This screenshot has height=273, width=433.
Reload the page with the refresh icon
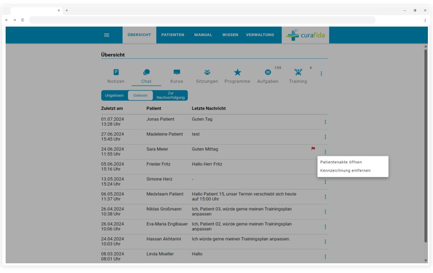23,20
